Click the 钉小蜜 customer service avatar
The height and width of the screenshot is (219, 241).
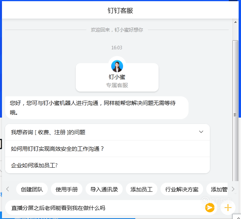[117, 66]
